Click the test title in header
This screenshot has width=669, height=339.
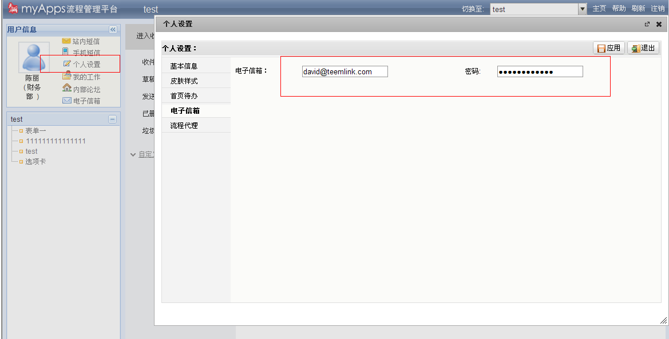(x=151, y=9)
